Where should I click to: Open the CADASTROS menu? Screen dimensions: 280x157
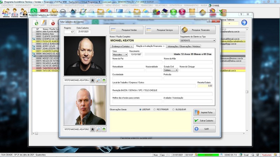[x=7, y=6]
